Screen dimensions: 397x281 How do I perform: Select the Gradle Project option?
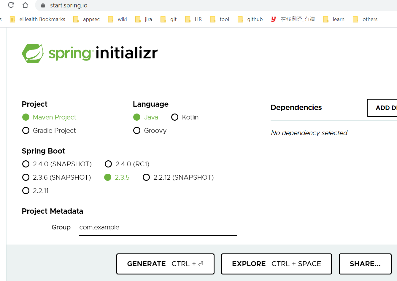(49, 130)
